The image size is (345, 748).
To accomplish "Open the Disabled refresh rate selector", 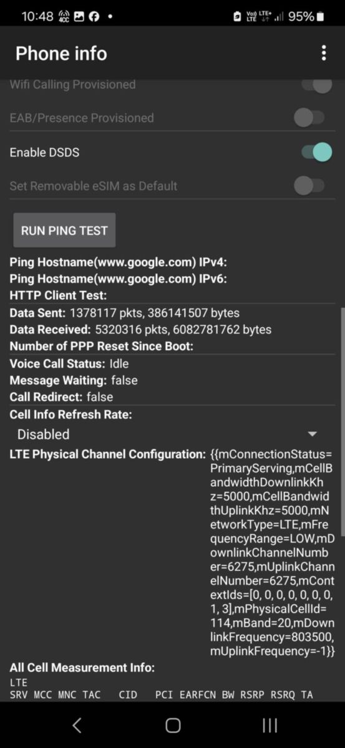I will tap(168, 434).
